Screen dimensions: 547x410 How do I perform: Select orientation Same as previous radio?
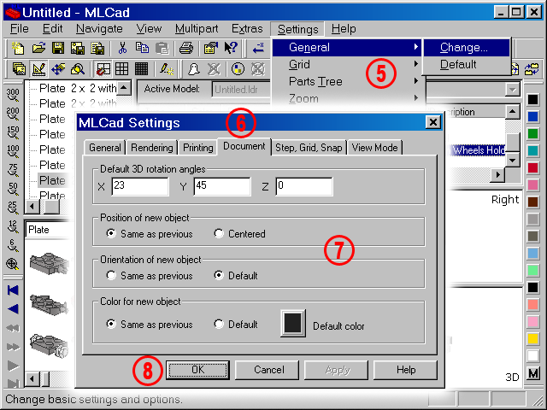[x=111, y=275]
